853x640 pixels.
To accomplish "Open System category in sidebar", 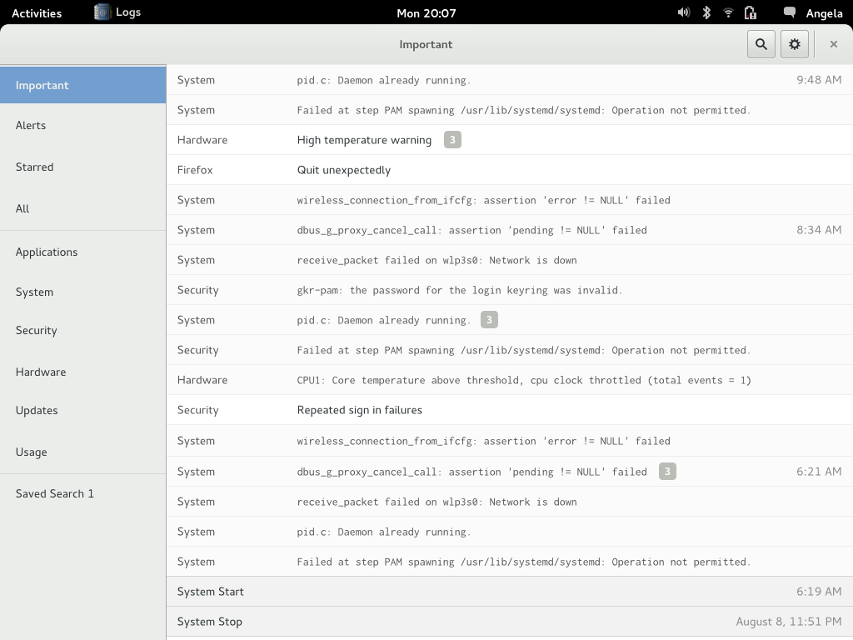I will [82, 292].
